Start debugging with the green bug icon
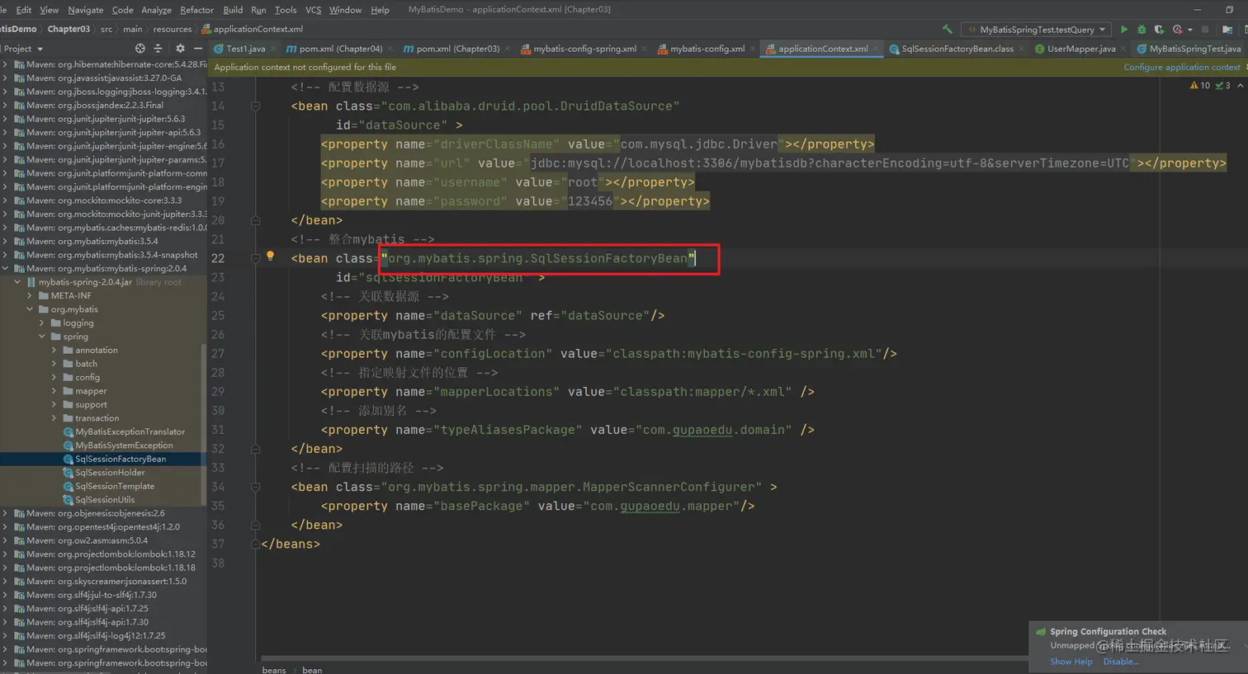This screenshot has height=674, width=1248. pyautogui.click(x=1142, y=30)
